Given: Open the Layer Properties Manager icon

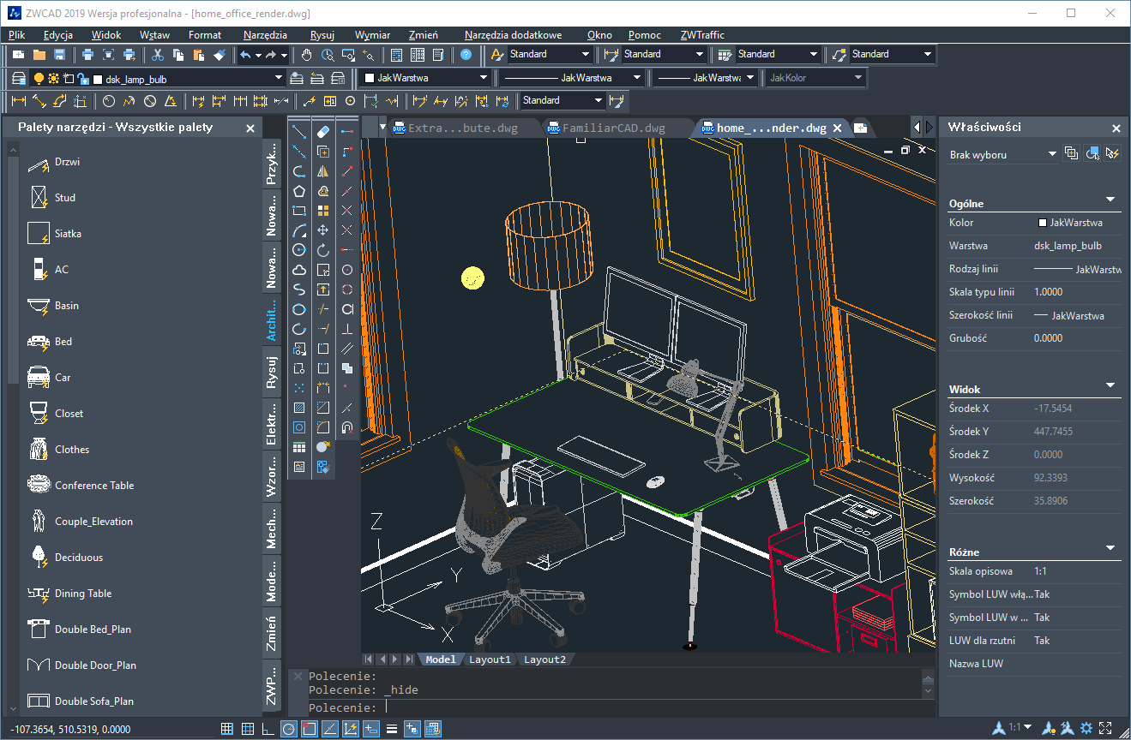Looking at the screenshot, I should 19,77.
